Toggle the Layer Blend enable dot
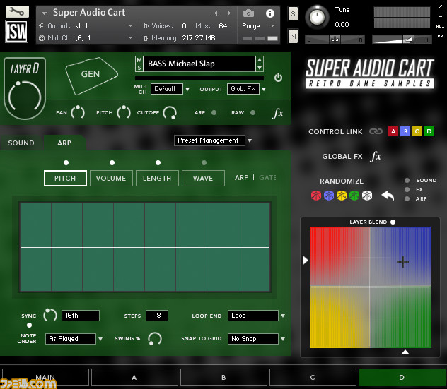The height and width of the screenshot is (389, 447). click(393, 222)
